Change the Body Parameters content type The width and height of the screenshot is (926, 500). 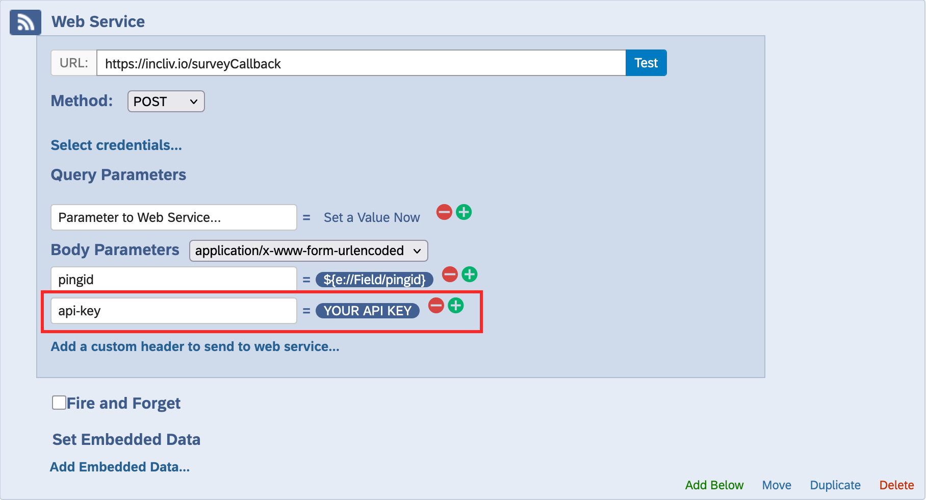[x=308, y=251]
